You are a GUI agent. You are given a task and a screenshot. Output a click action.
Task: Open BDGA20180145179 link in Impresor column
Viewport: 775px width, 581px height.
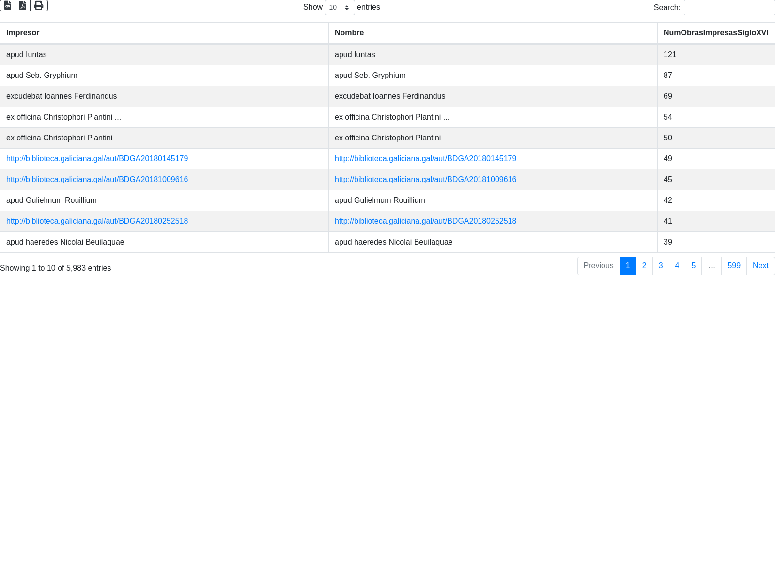point(97,159)
